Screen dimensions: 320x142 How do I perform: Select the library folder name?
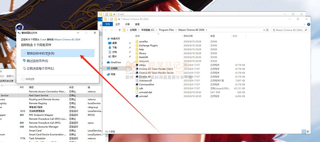[142, 53]
